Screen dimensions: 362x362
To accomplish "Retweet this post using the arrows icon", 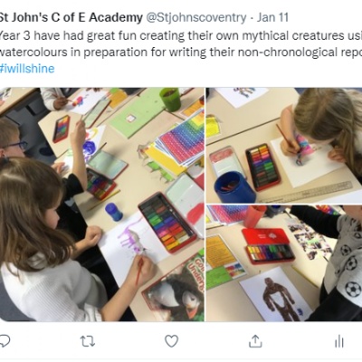I will (x=88, y=341).
